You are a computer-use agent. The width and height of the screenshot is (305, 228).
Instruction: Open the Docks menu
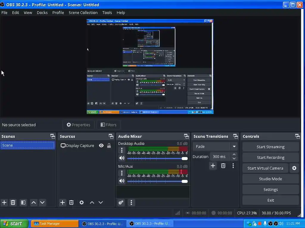click(x=42, y=12)
